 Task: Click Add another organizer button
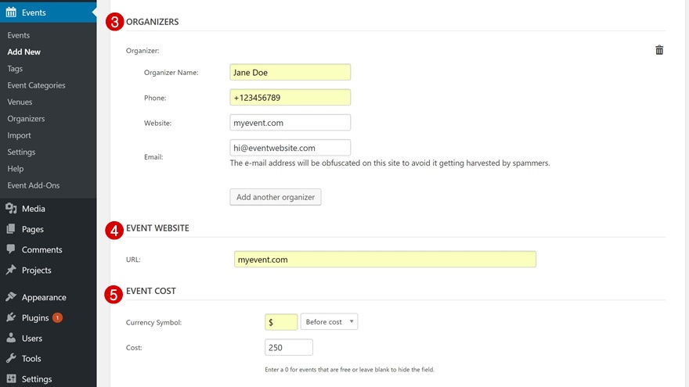[x=276, y=197]
